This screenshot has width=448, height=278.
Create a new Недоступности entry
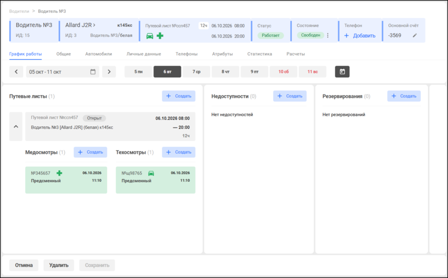click(290, 96)
